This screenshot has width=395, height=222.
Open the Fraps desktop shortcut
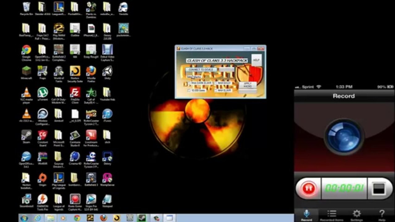(42, 73)
